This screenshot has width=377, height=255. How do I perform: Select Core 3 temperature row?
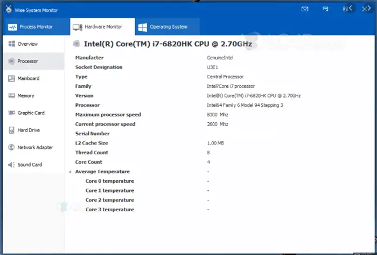tap(110, 210)
